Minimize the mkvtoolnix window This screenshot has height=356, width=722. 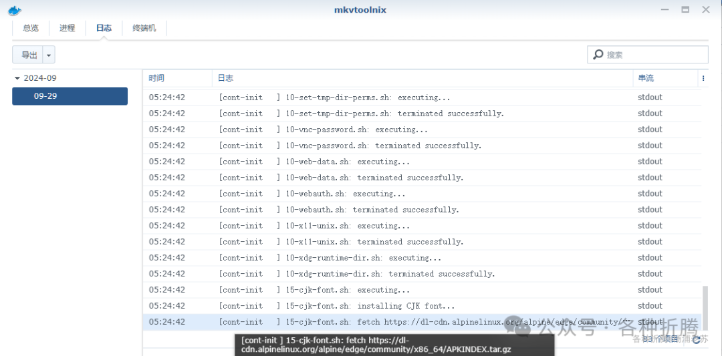[665, 9]
